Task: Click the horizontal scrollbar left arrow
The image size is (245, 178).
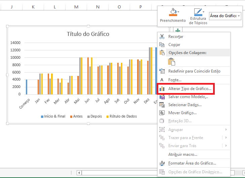Action: (x=79, y=173)
